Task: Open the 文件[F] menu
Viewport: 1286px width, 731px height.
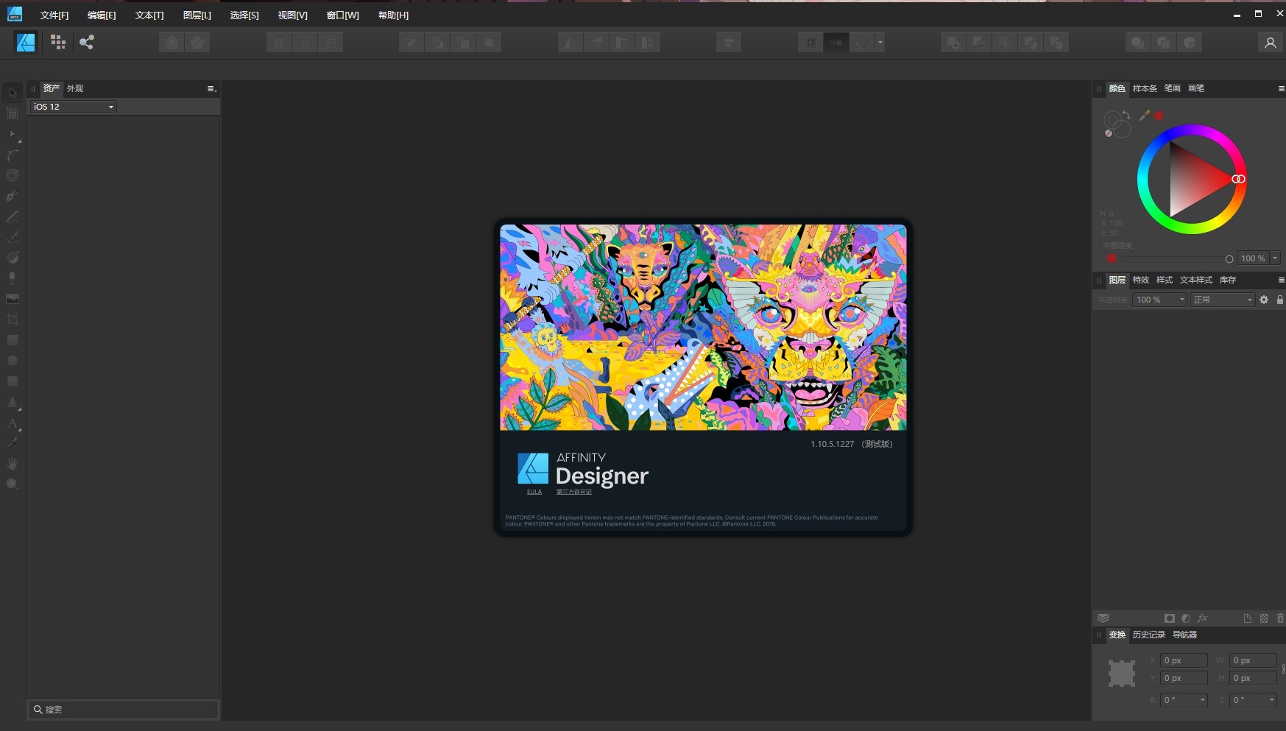Action: pos(54,15)
